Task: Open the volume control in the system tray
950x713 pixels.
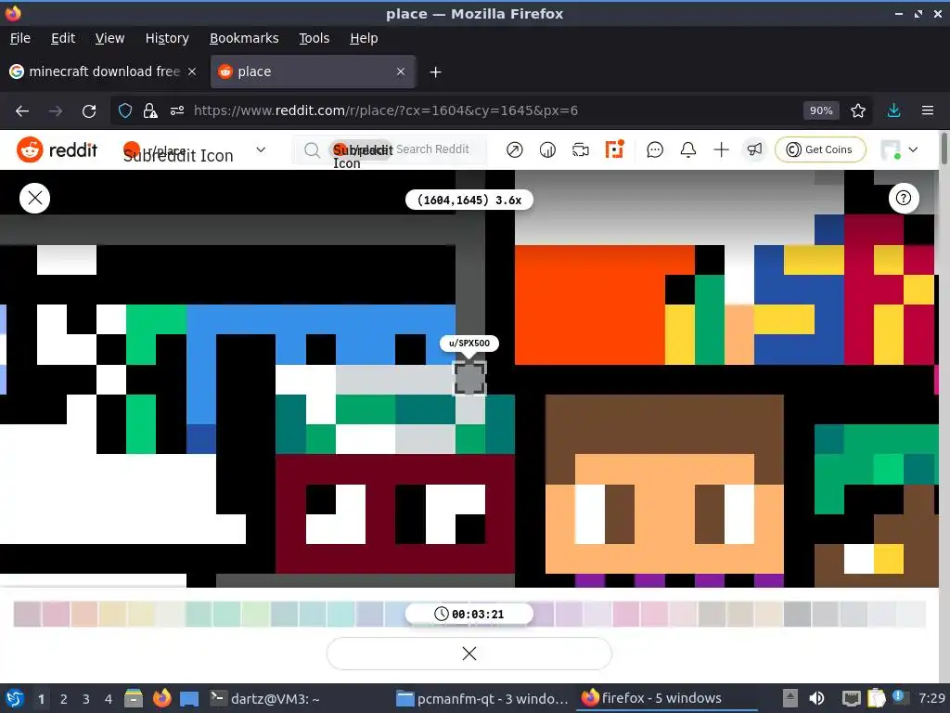Action: (816, 698)
